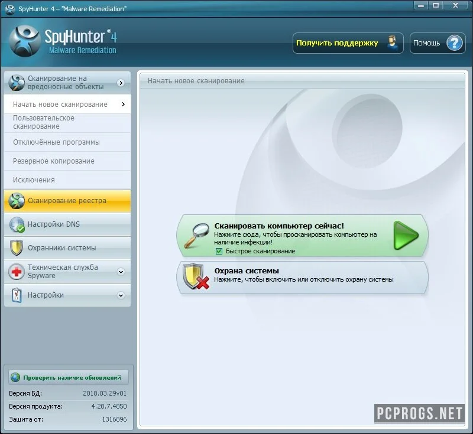Click the Начать новое сканирование panel heading
The image size is (473, 434).
(x=196, y=81)
